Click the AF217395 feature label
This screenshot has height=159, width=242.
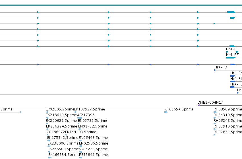(86, 115)
